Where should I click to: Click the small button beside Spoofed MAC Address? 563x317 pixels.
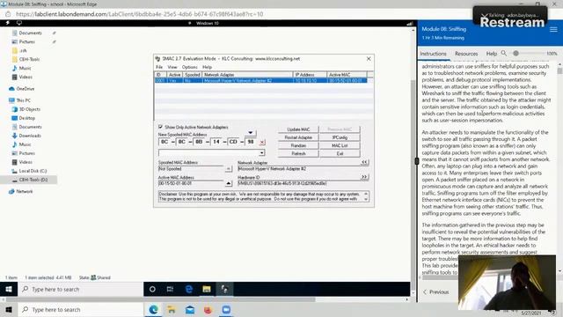click(229, 168)
